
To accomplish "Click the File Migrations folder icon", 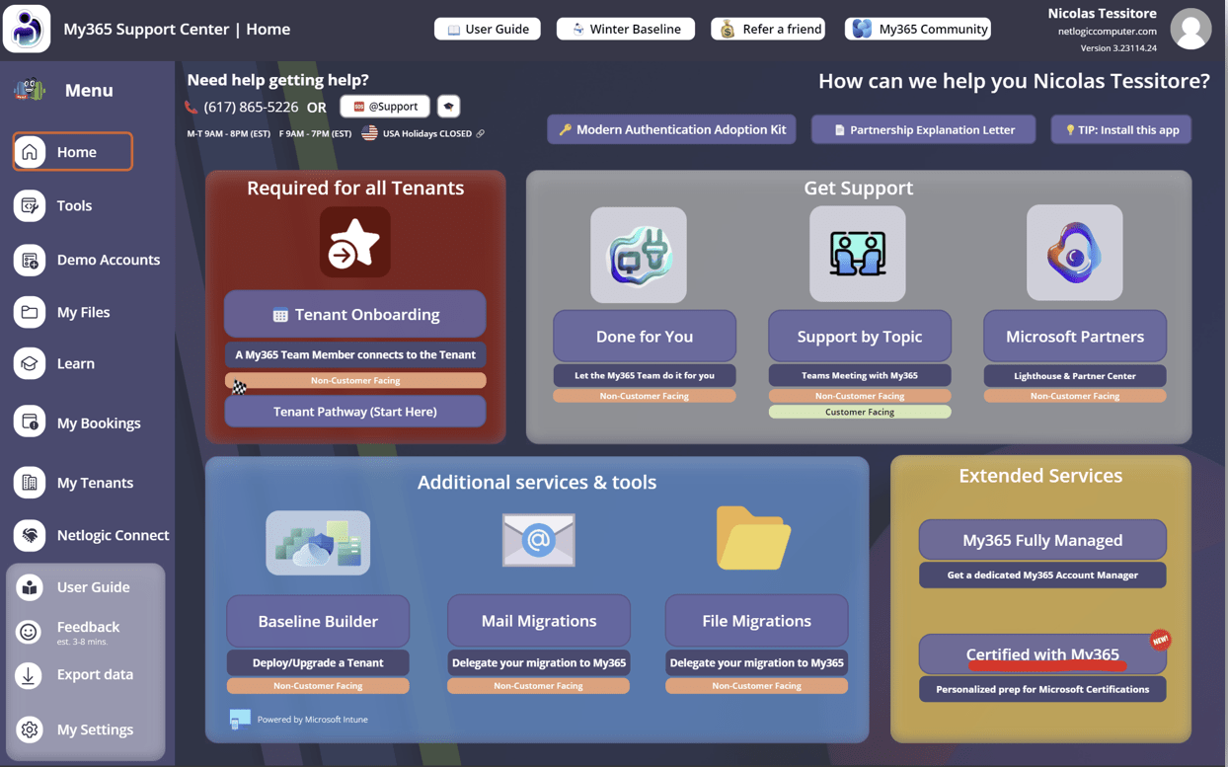I will coord(753,539).
